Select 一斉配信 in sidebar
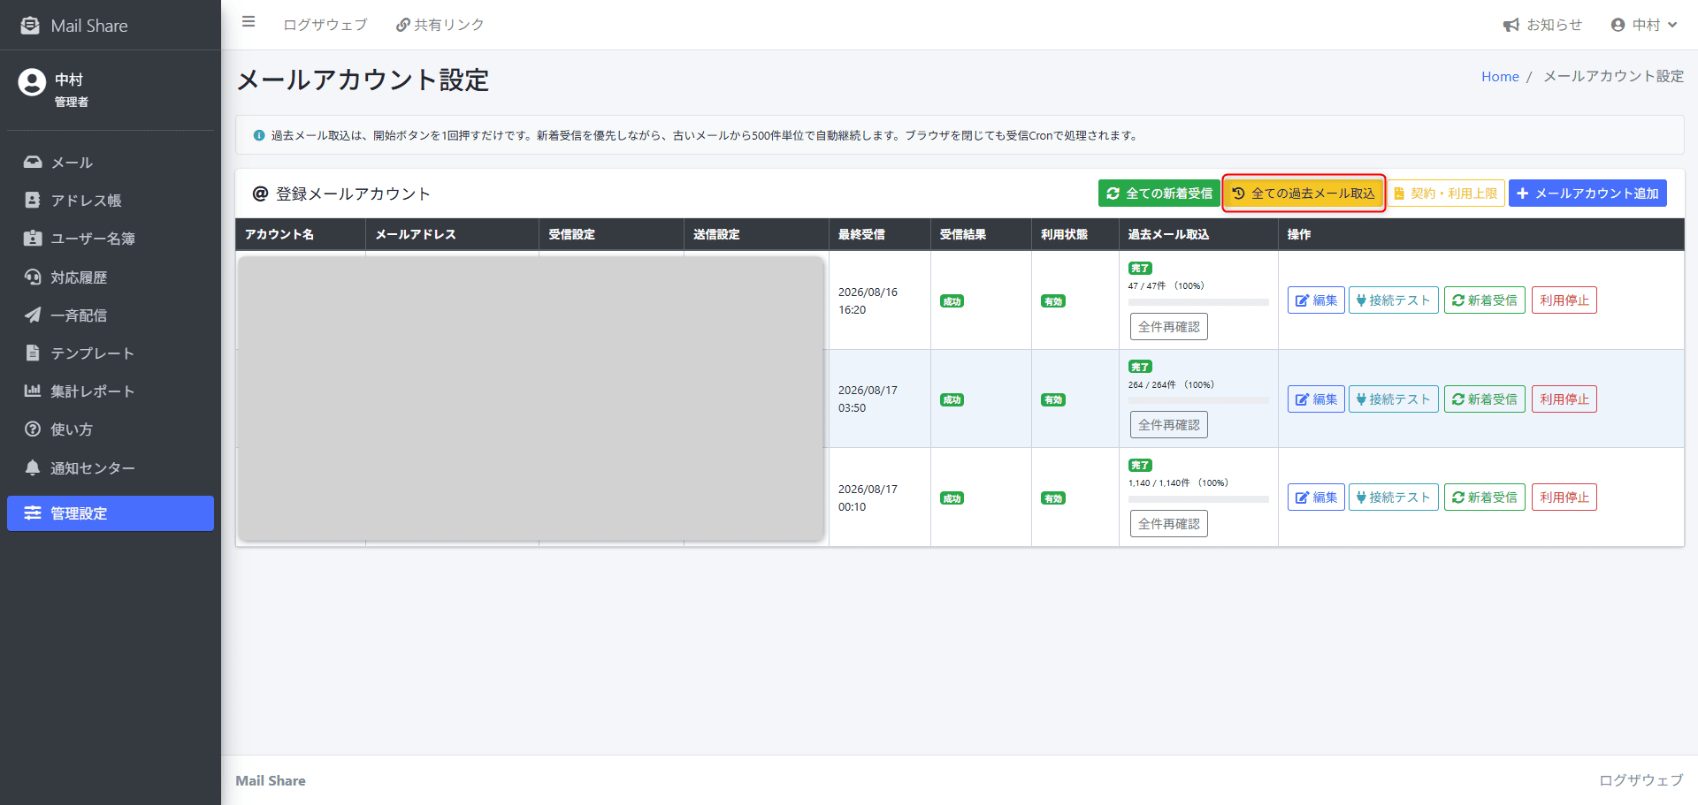1698x805 pixels. click(x=111, y=315)
